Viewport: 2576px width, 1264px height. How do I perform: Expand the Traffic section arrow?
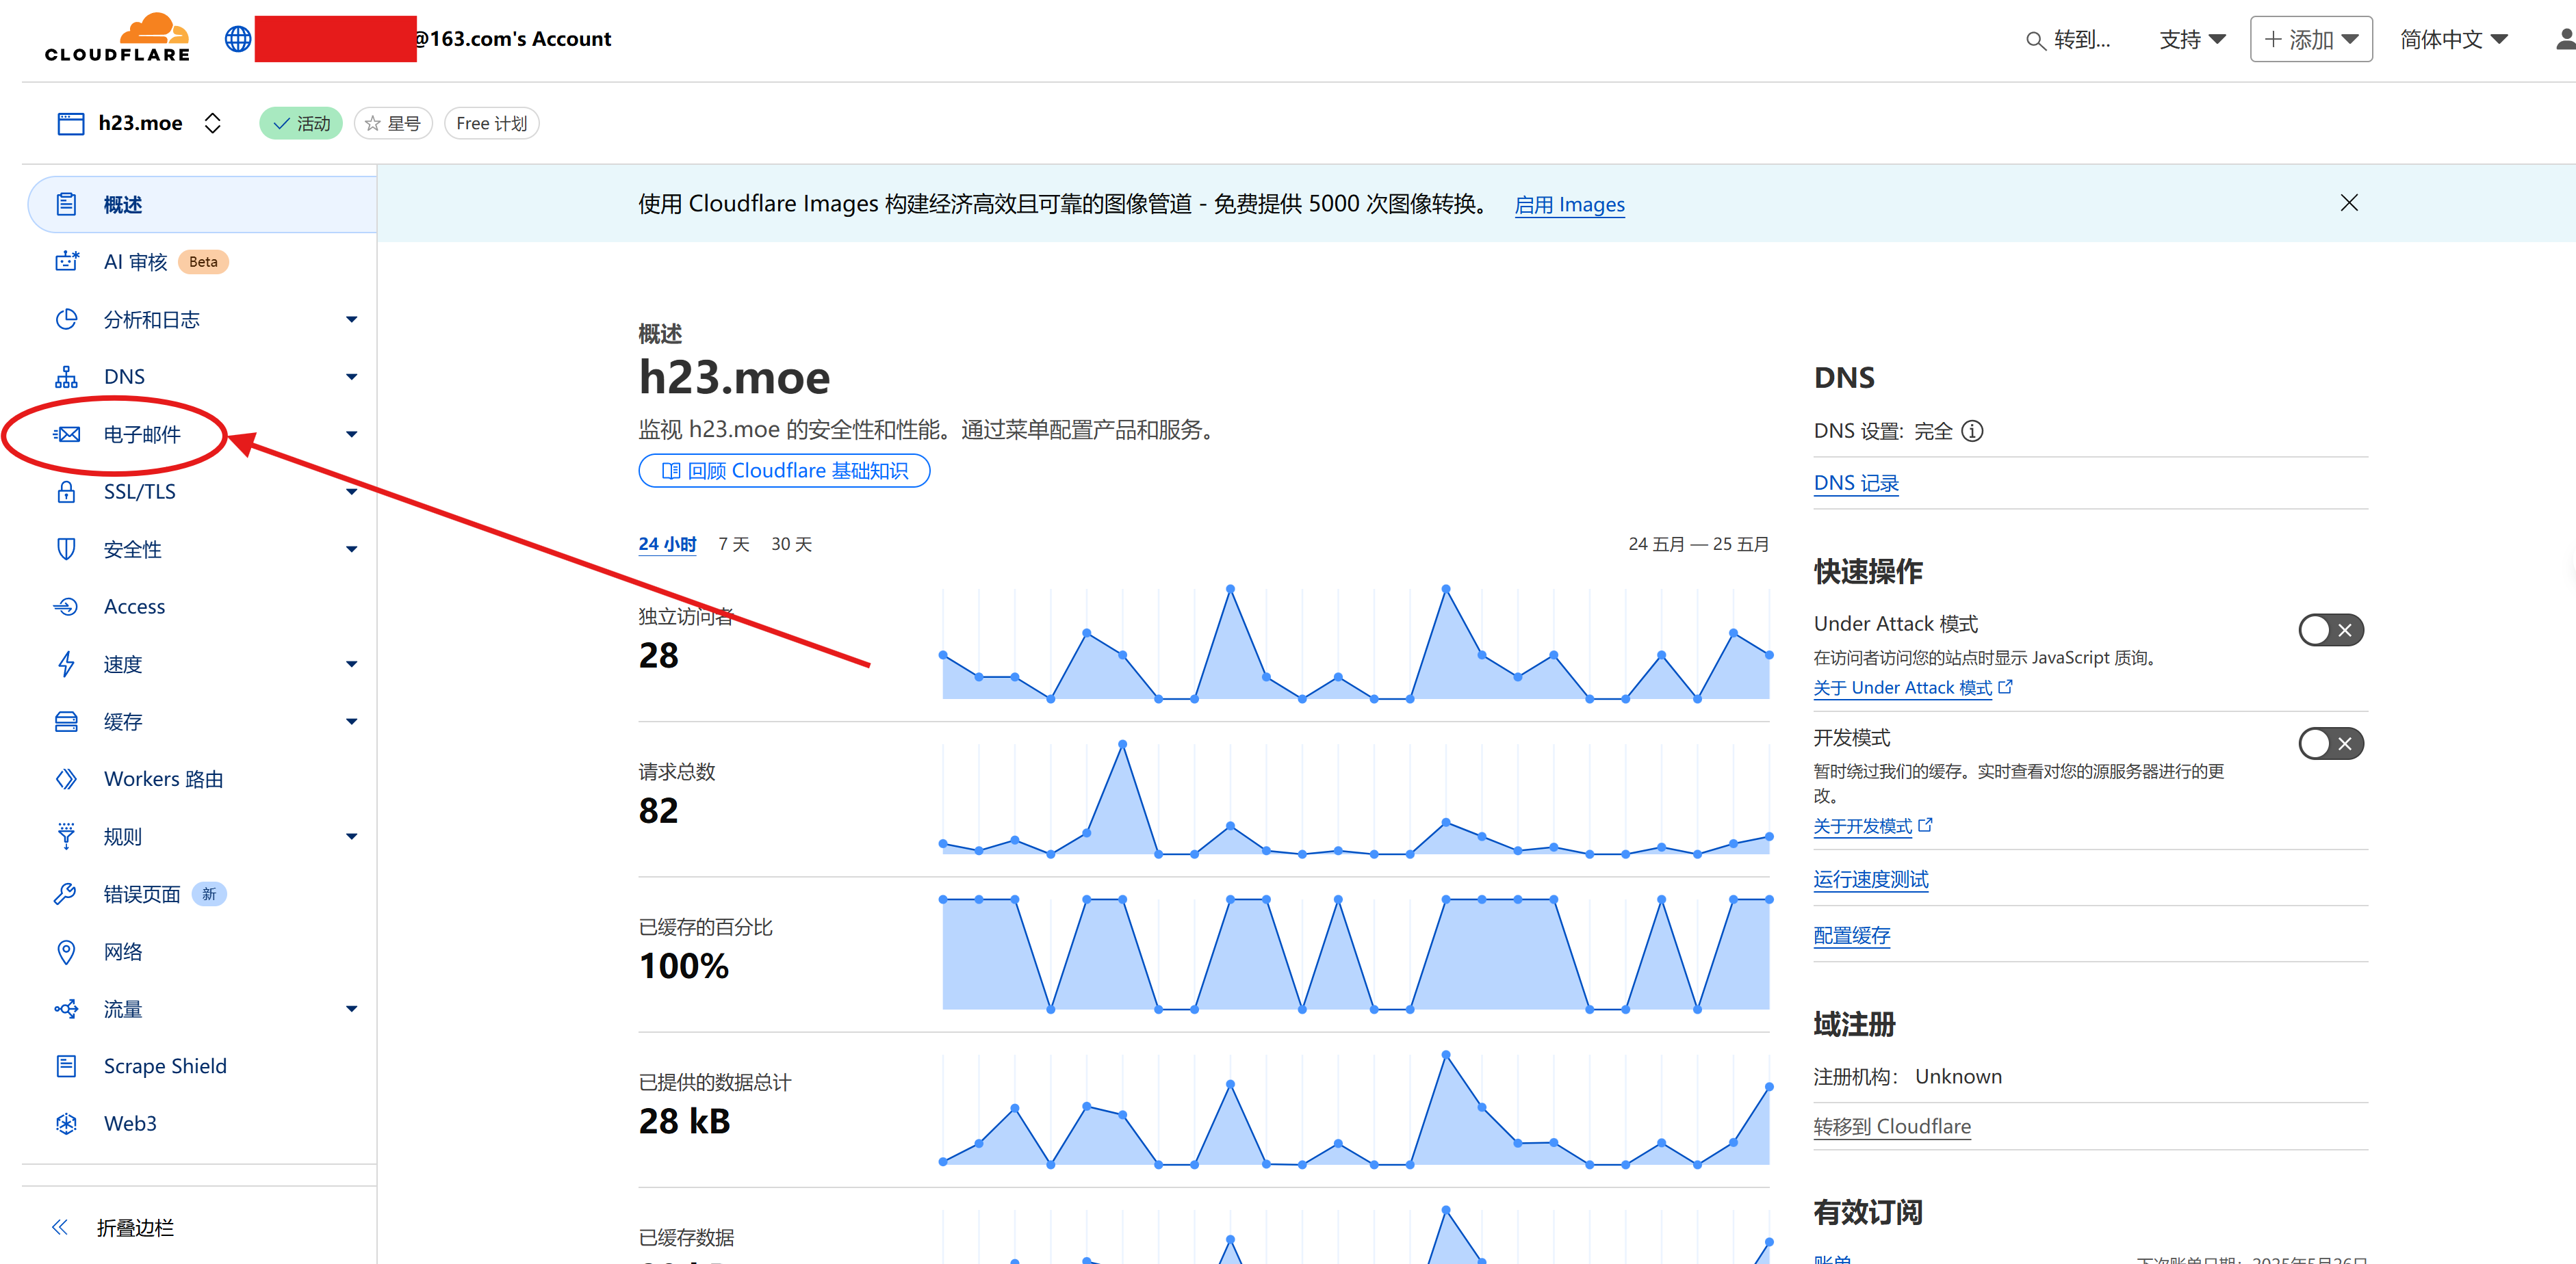click(351, 1009)
